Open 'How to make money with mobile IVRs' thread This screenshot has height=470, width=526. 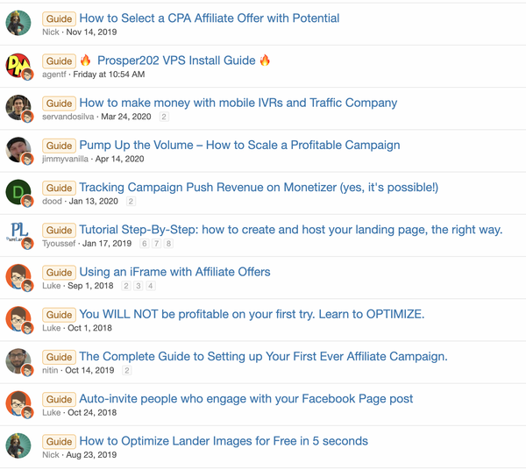pos(238,103)
